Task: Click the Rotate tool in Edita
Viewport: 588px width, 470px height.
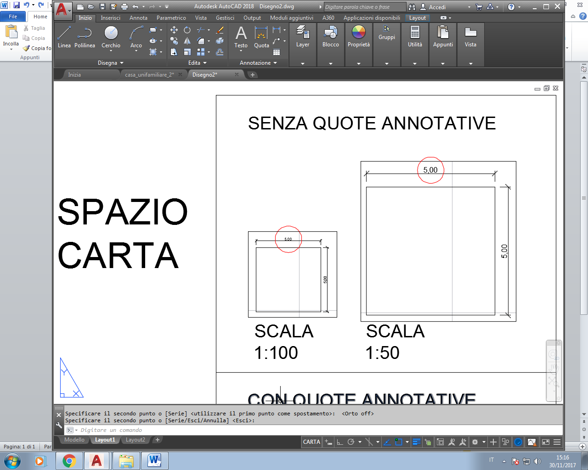Action: point(187,30)
